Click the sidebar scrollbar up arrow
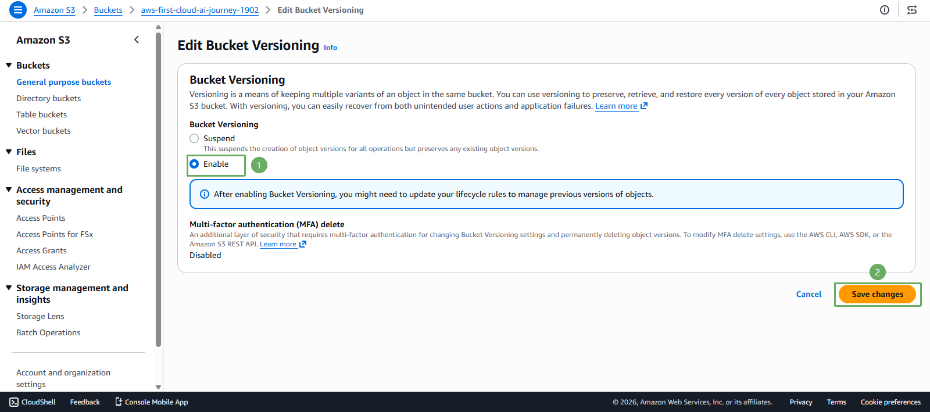 (158, 27)
